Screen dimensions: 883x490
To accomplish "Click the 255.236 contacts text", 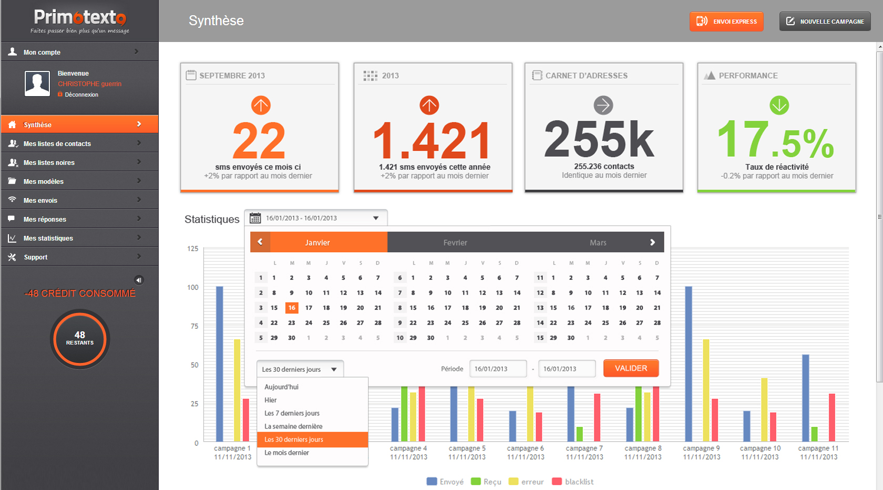I will pyautogui.click(x=604, y=166).
